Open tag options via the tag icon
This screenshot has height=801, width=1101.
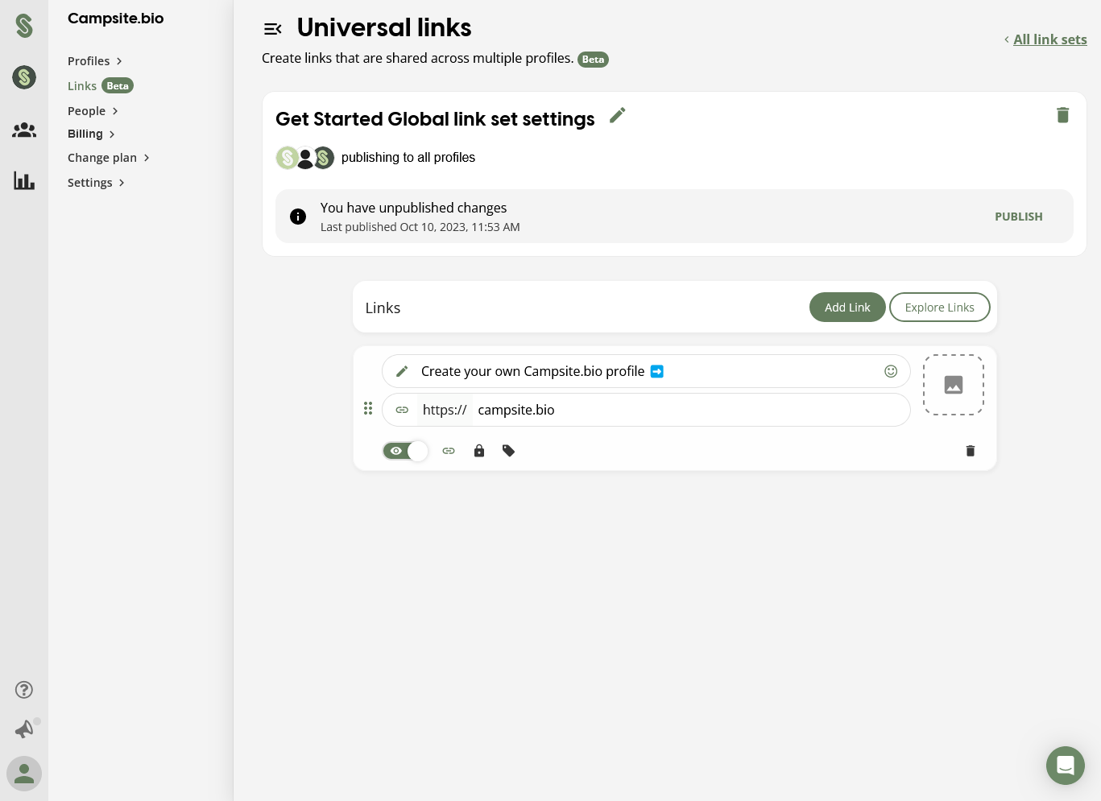point(508,451)
